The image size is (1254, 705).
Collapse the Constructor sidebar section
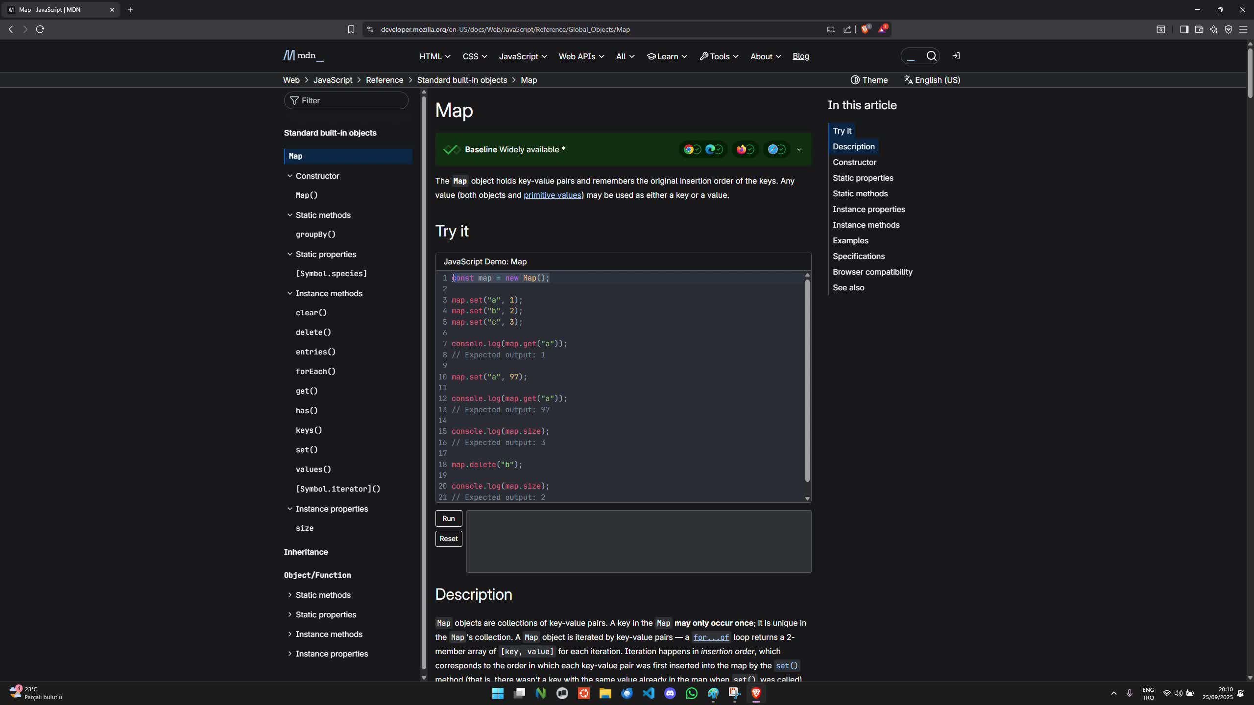coord(289,176)
